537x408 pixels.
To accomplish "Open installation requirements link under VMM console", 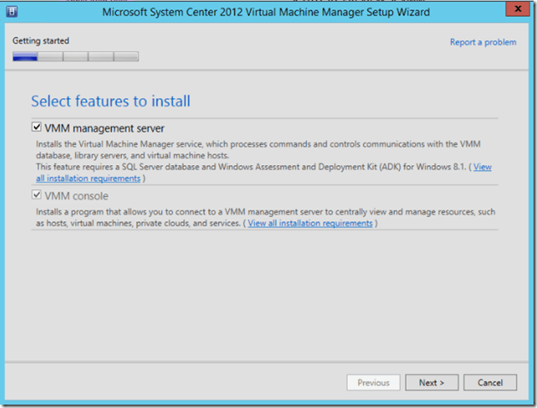I will click(309, 223).
